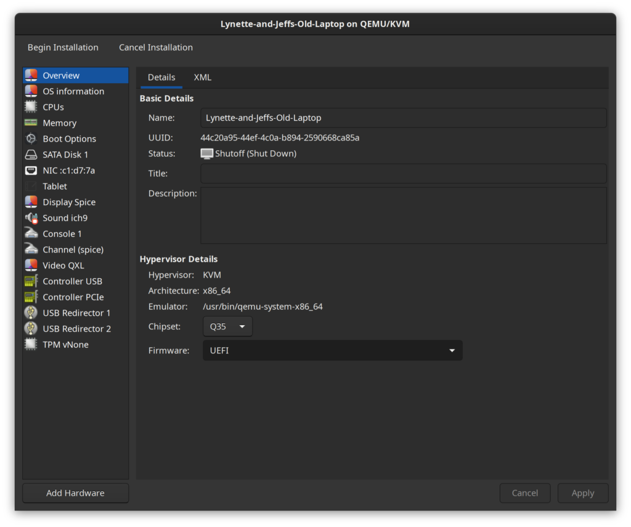Select the Sound ich9 speaker icon

click(x=31, y=218)
